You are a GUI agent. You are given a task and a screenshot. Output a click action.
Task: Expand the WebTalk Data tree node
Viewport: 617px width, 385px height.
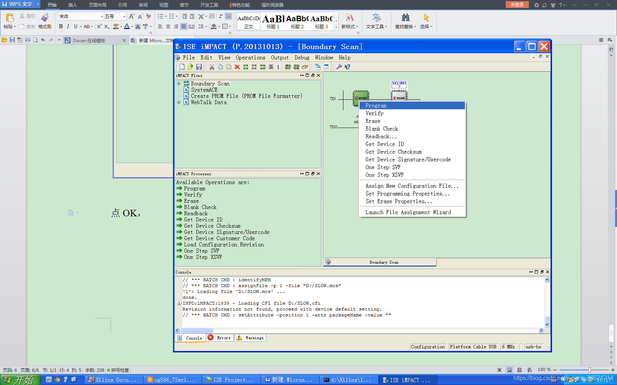tap(179, 102)
